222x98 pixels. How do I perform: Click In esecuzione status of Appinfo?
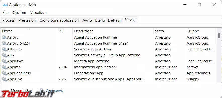(166, 67)
